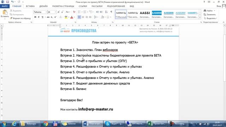Switch to the ВИД ribbon tab
226x127 pixels.
(132, 6)
